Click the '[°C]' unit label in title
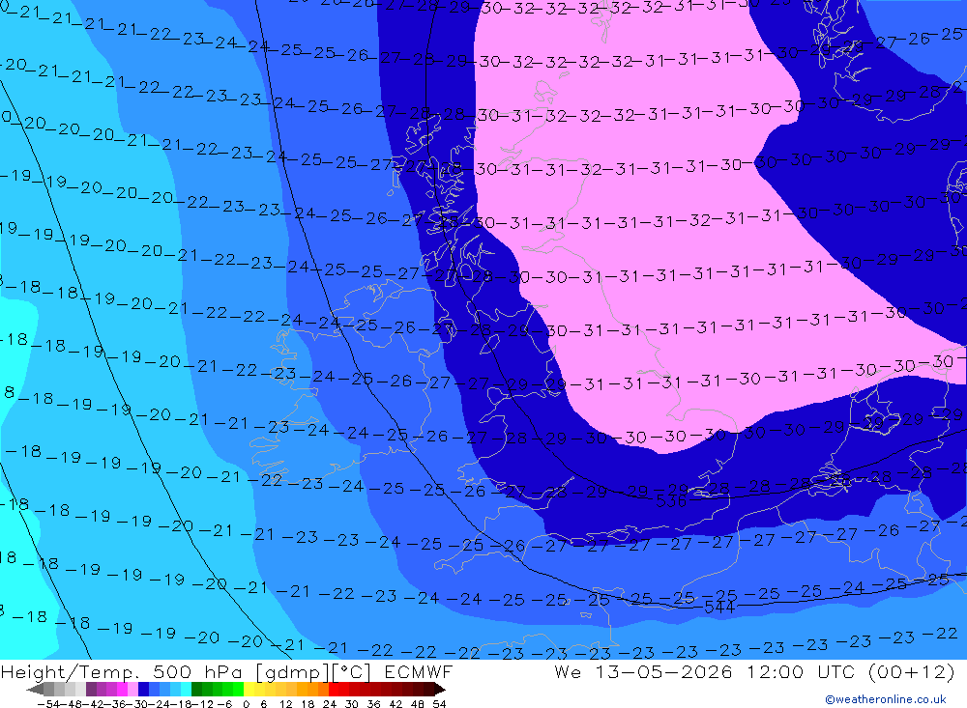 click(x=351, y=671)
